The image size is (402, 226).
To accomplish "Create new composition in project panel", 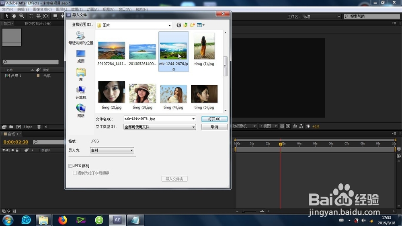I will 19,127.
